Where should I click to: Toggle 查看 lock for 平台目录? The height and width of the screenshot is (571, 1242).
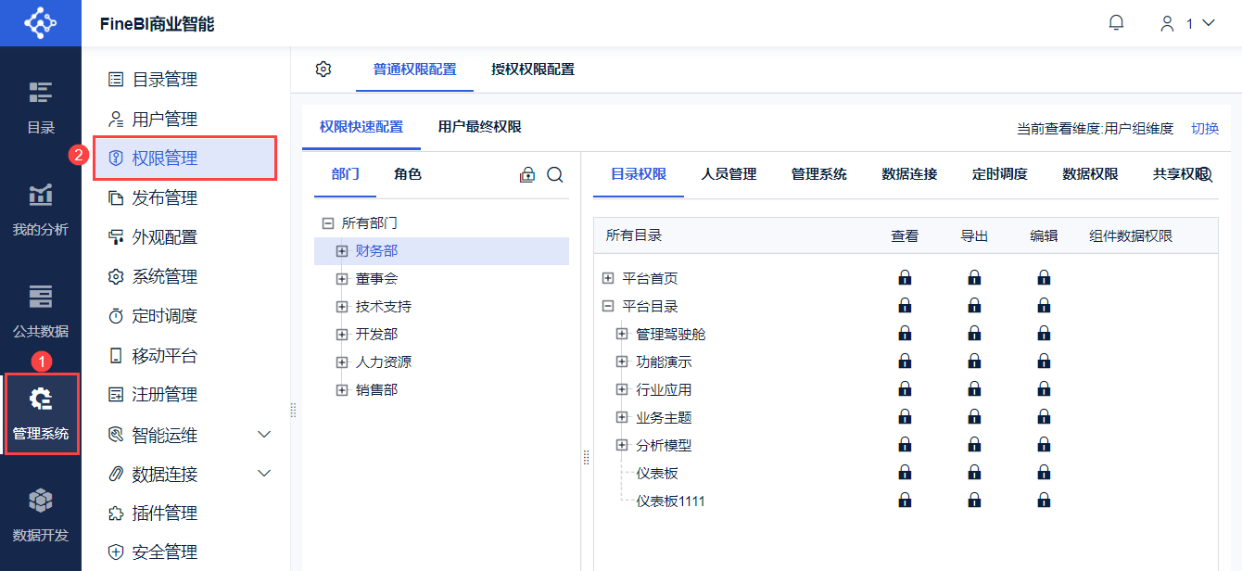(905, 305)
